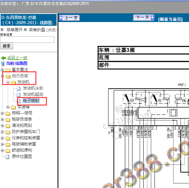This screenshot has height=188, width=189.
Task: Click the green back arrow icon
Action: point(3,58)
